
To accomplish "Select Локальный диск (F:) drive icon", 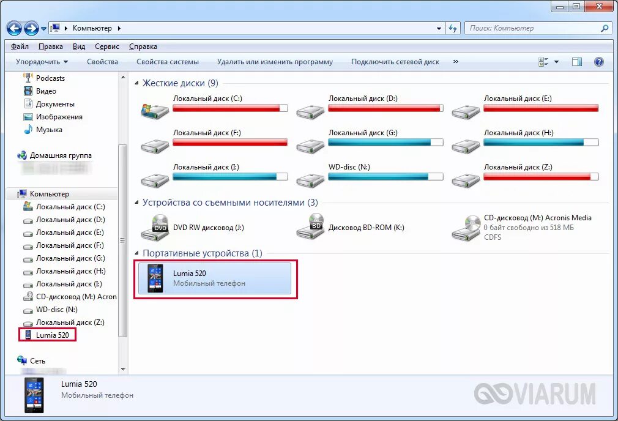I will click(155, 146).
